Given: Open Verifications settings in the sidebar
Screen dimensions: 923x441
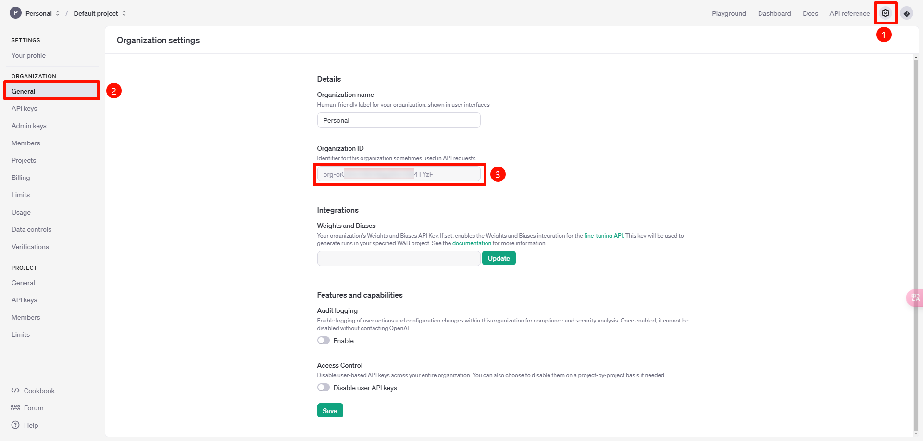Looking at the screenshot, I should click(x=30, y=247).
